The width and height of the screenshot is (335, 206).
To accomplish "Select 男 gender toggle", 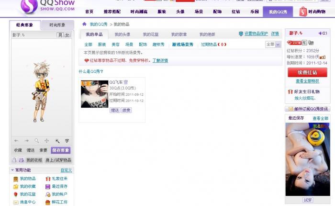I will 60,35.
